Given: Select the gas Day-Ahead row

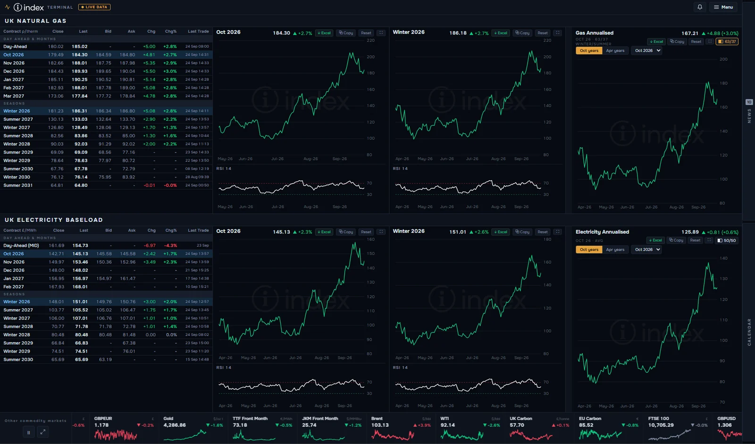Looking at the screenshot, I should (x=106, y=46).
